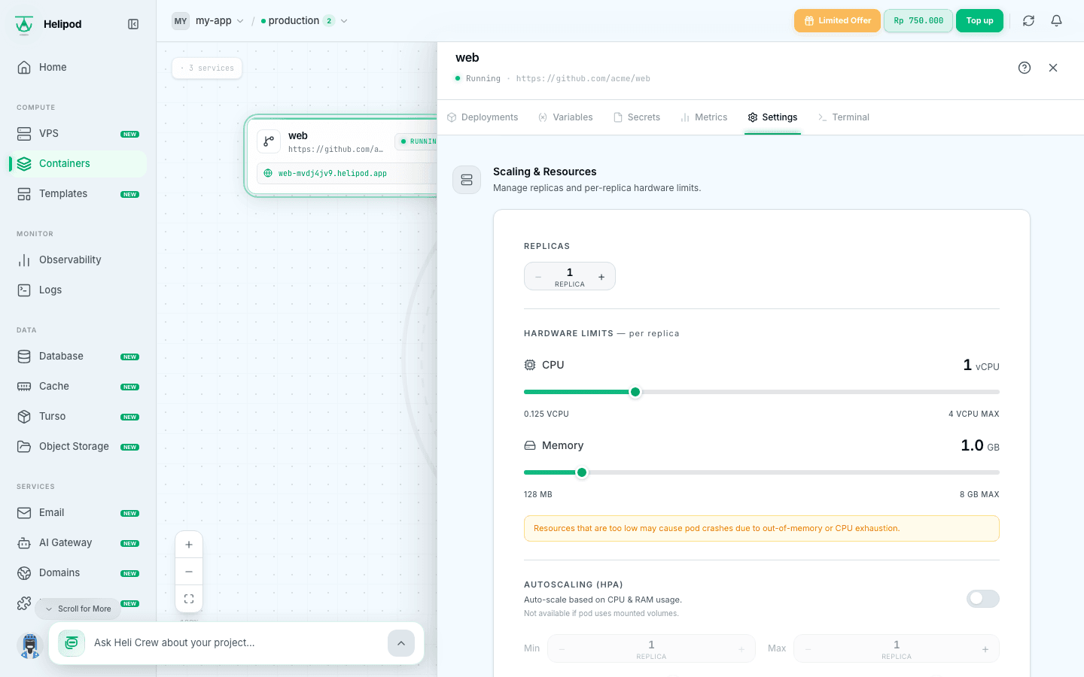This screenshot has height=677, width=1084.
Task: Switch to the Secrets tab
Action: tap(637, 117)
